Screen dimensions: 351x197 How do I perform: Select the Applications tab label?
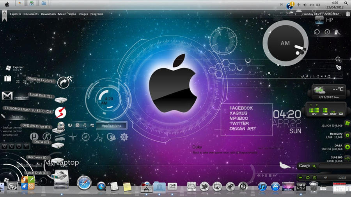tap(111, 126)
